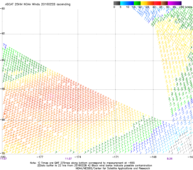This screenshot has width=193, height=170.
Task: Select the yellow 20-25 knots legend segment
Action: point(144,3)
